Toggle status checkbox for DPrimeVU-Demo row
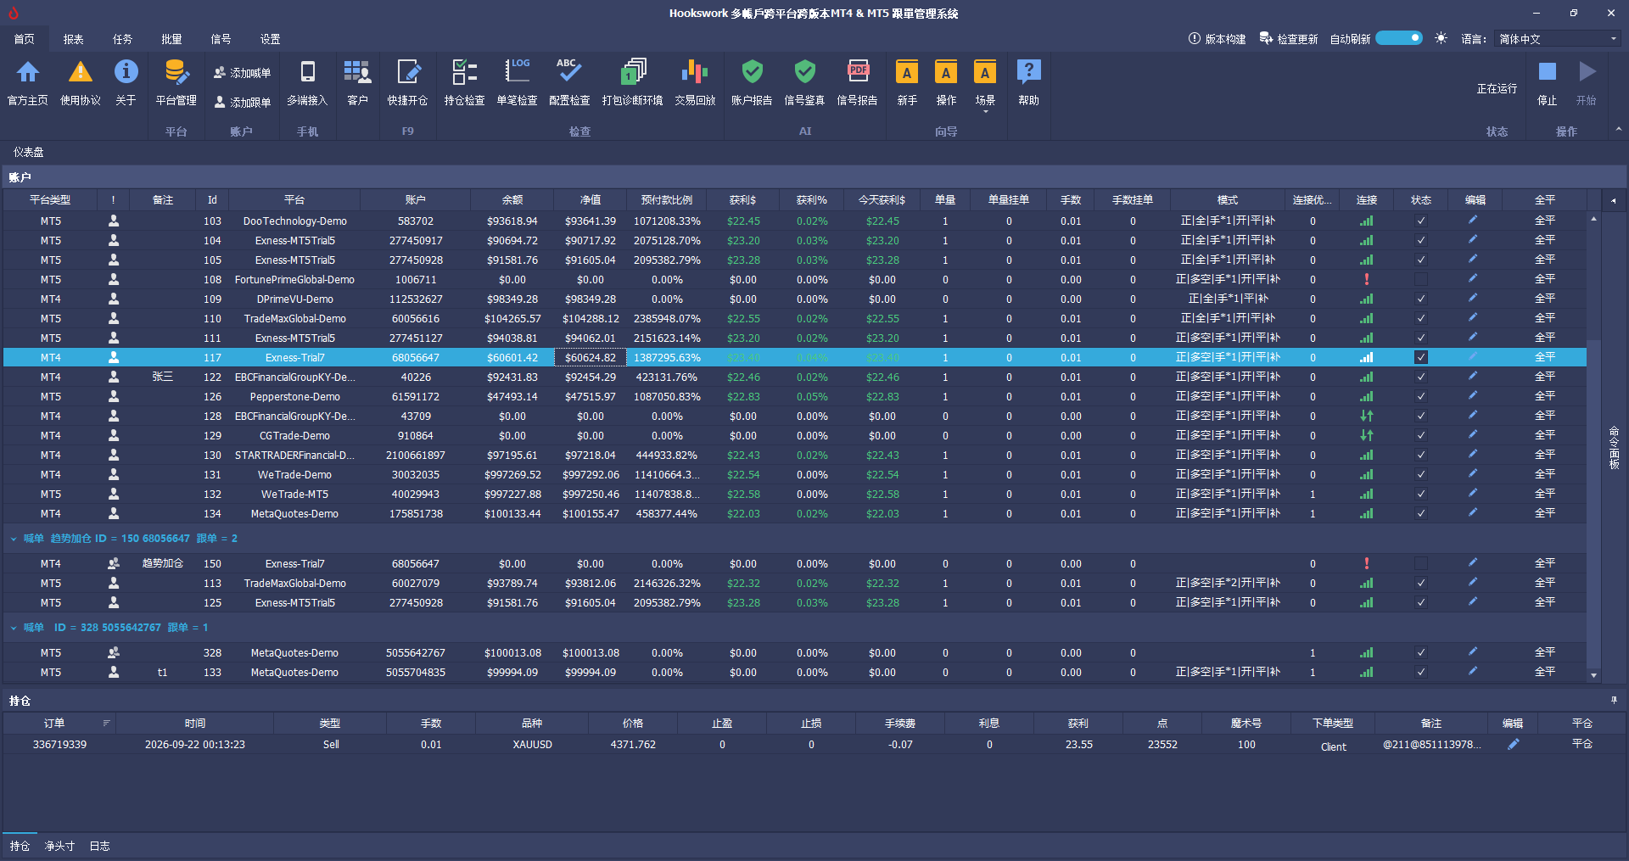 pos(1421,299)
